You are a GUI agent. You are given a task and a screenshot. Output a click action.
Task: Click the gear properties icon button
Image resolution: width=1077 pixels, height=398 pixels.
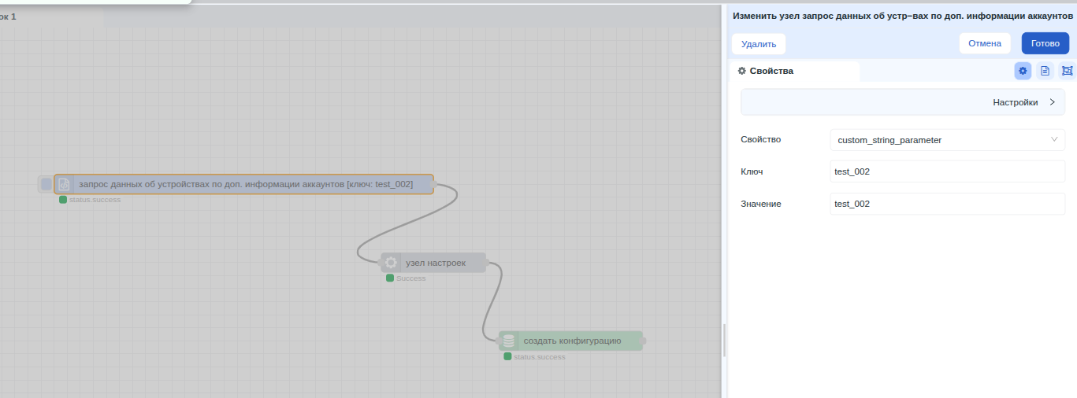click(x=1023, y=71)
